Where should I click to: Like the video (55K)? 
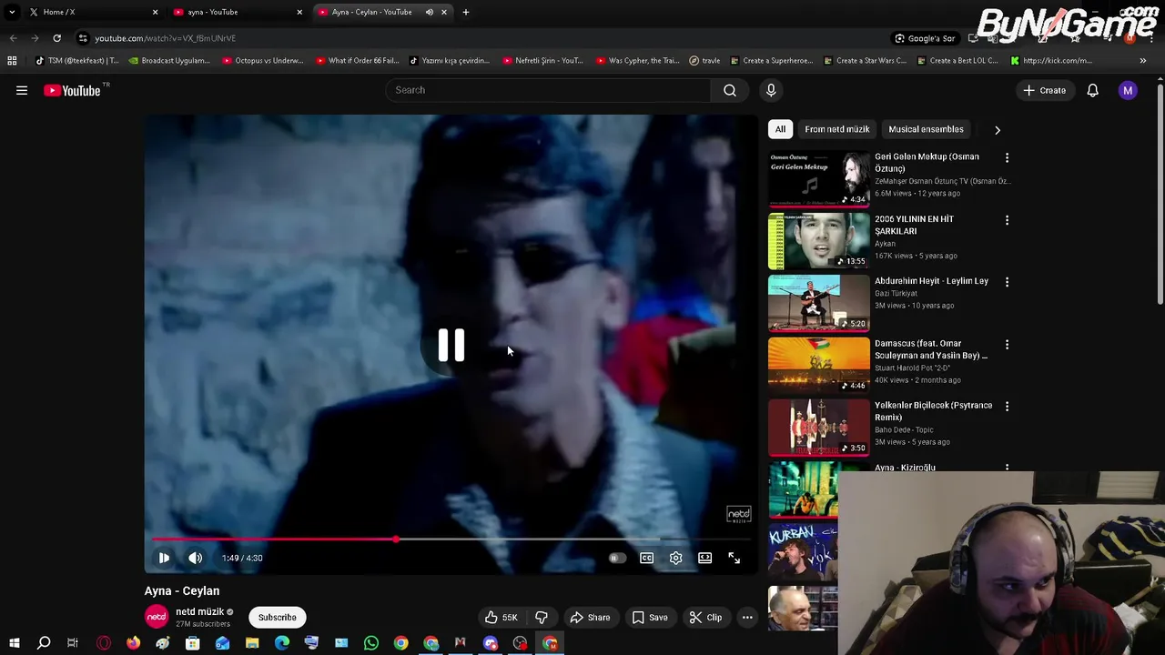click(501, 618)
